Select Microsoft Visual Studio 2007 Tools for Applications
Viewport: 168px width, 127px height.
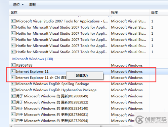coord(62,21)
